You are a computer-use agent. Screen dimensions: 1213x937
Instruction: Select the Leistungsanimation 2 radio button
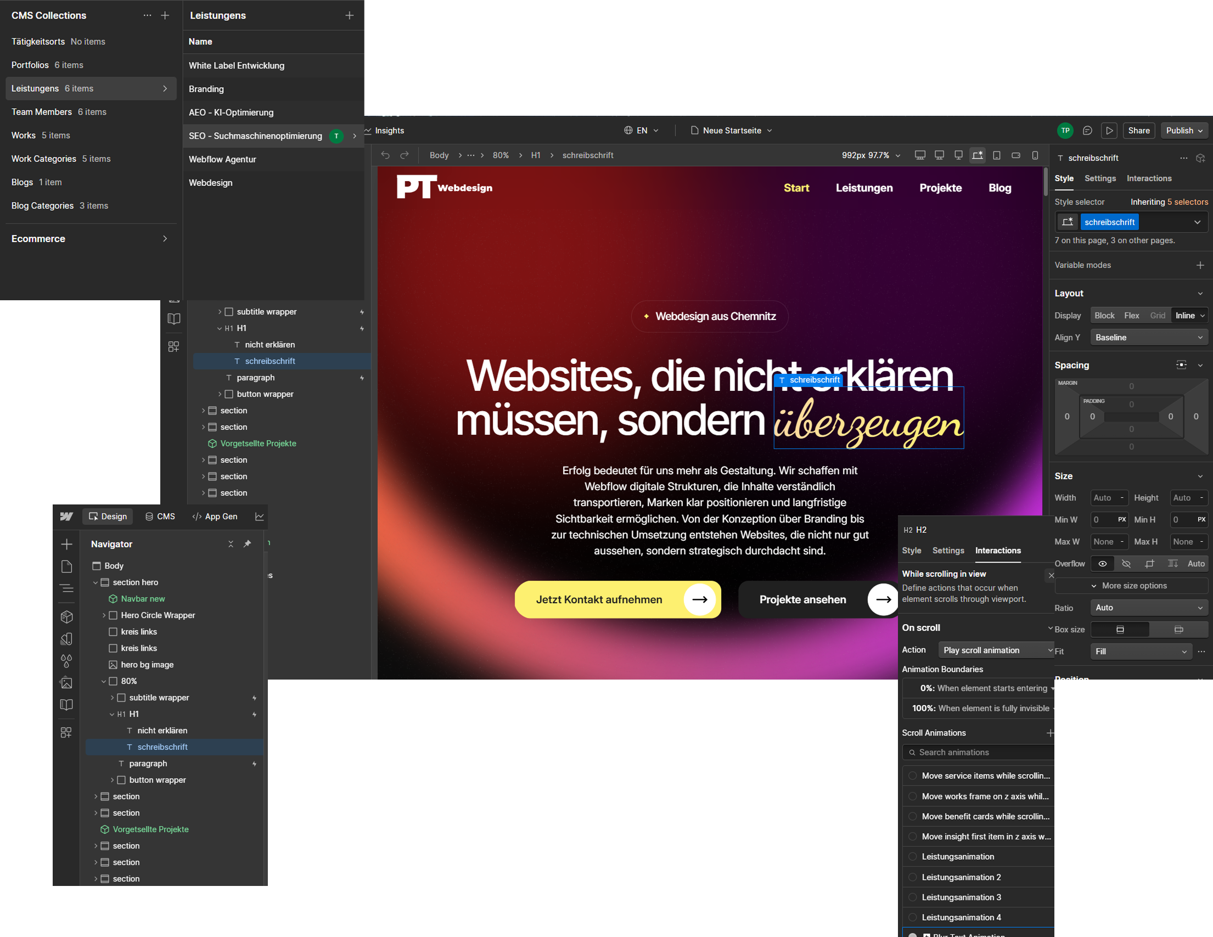coord(913,877)
